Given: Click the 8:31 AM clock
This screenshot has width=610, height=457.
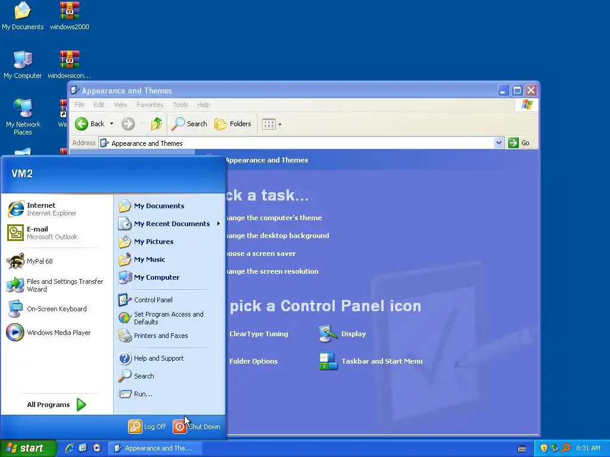Looking at the screenshot, I should [588, 449].
